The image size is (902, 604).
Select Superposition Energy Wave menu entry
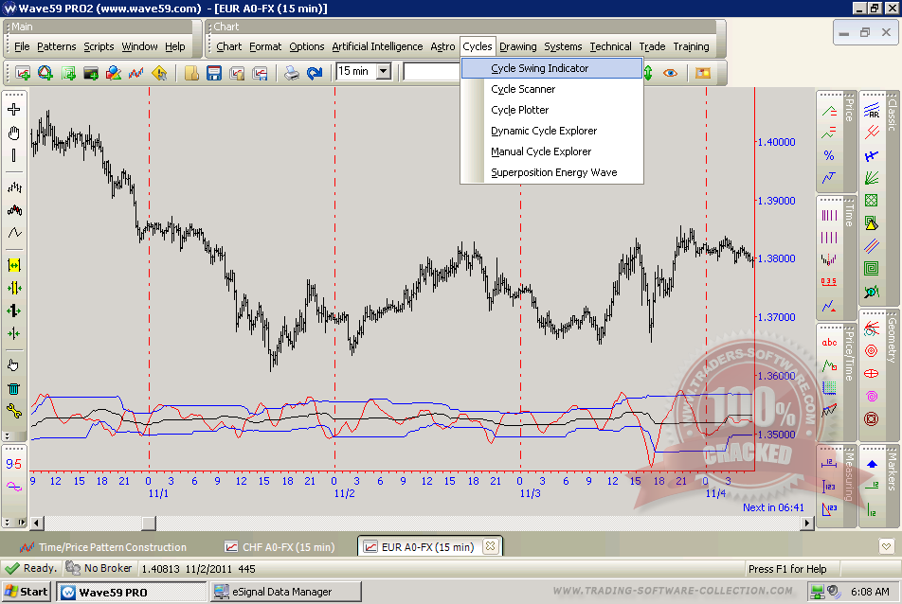(x=553, y=172)
